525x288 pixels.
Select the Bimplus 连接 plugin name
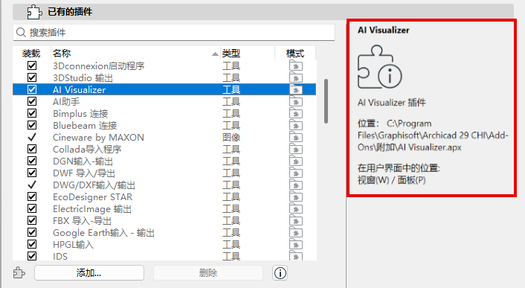[80, 114]
